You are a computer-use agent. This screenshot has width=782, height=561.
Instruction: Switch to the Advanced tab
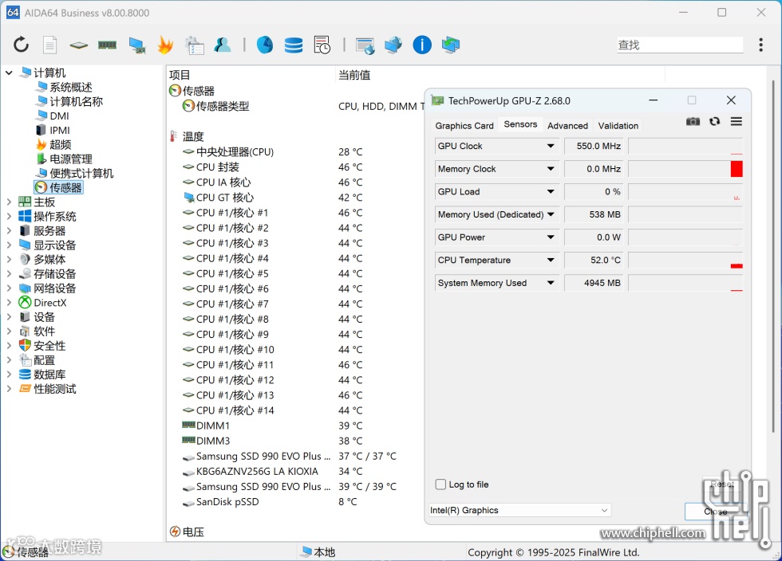coord(567,126)
